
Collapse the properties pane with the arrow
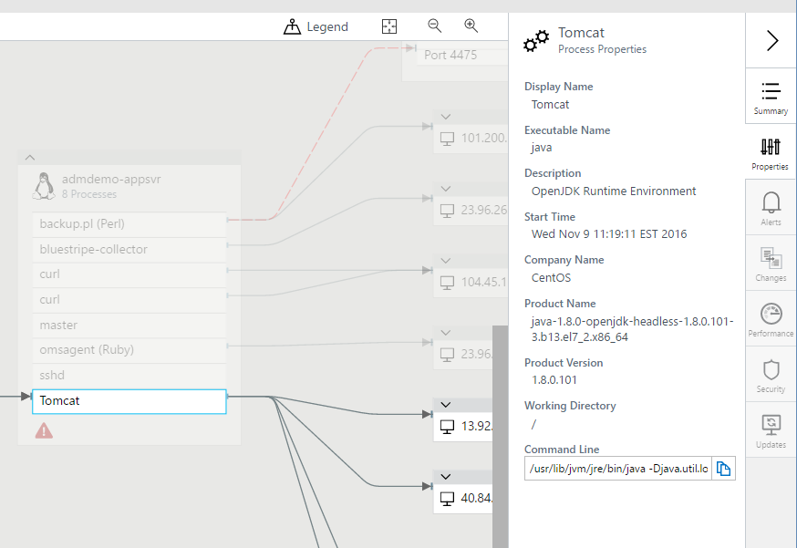(771, 40)
